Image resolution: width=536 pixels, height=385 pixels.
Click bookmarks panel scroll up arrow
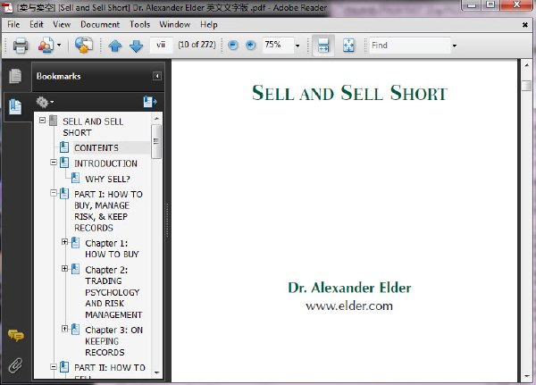tap(156, 119)
